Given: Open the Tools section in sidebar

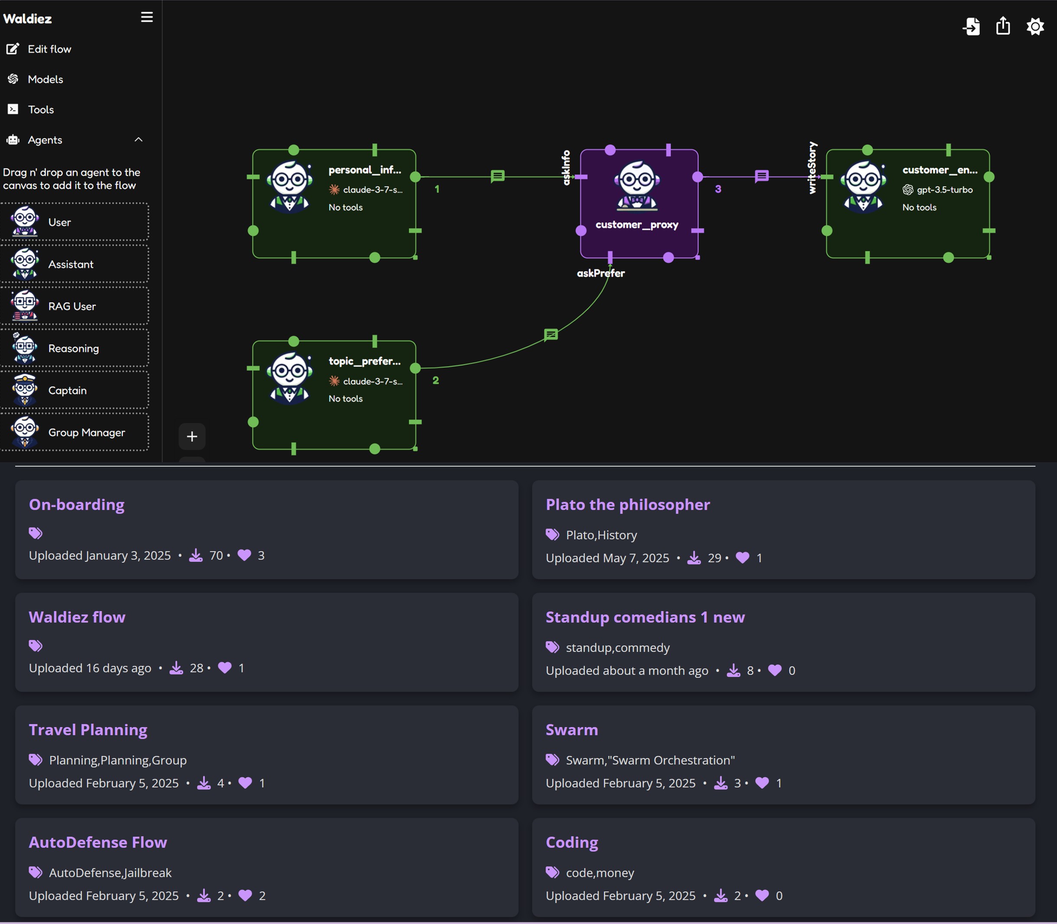Looking at the screenshot, I should point(41,109).
